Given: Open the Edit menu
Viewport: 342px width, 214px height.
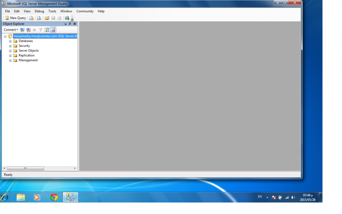Looking at the screenshot, I should point(17,11).
